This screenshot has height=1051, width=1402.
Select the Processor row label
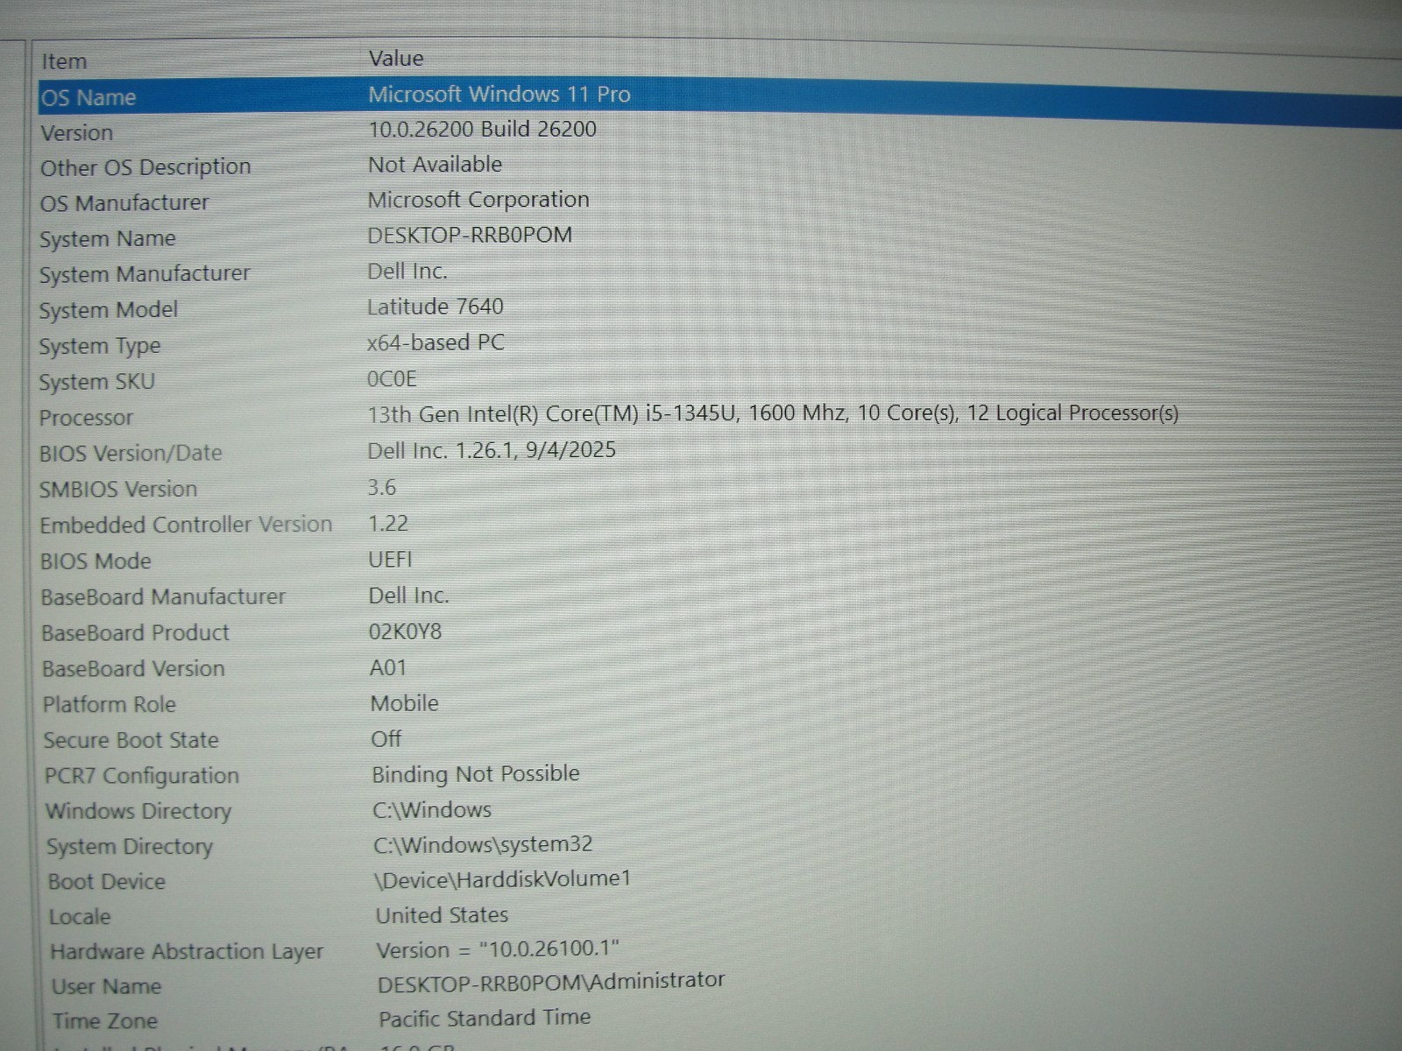coord(86,418)
